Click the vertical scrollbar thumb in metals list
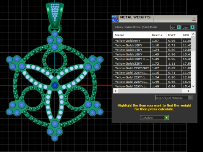Screen dimensions: 203x152 [x=193, y=43]
